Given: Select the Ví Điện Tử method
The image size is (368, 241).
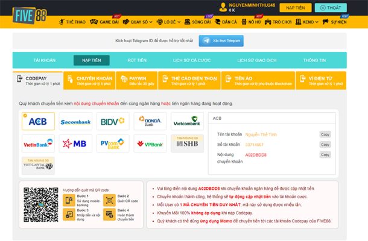Looking at the screenshot, I should coord(321,81).
